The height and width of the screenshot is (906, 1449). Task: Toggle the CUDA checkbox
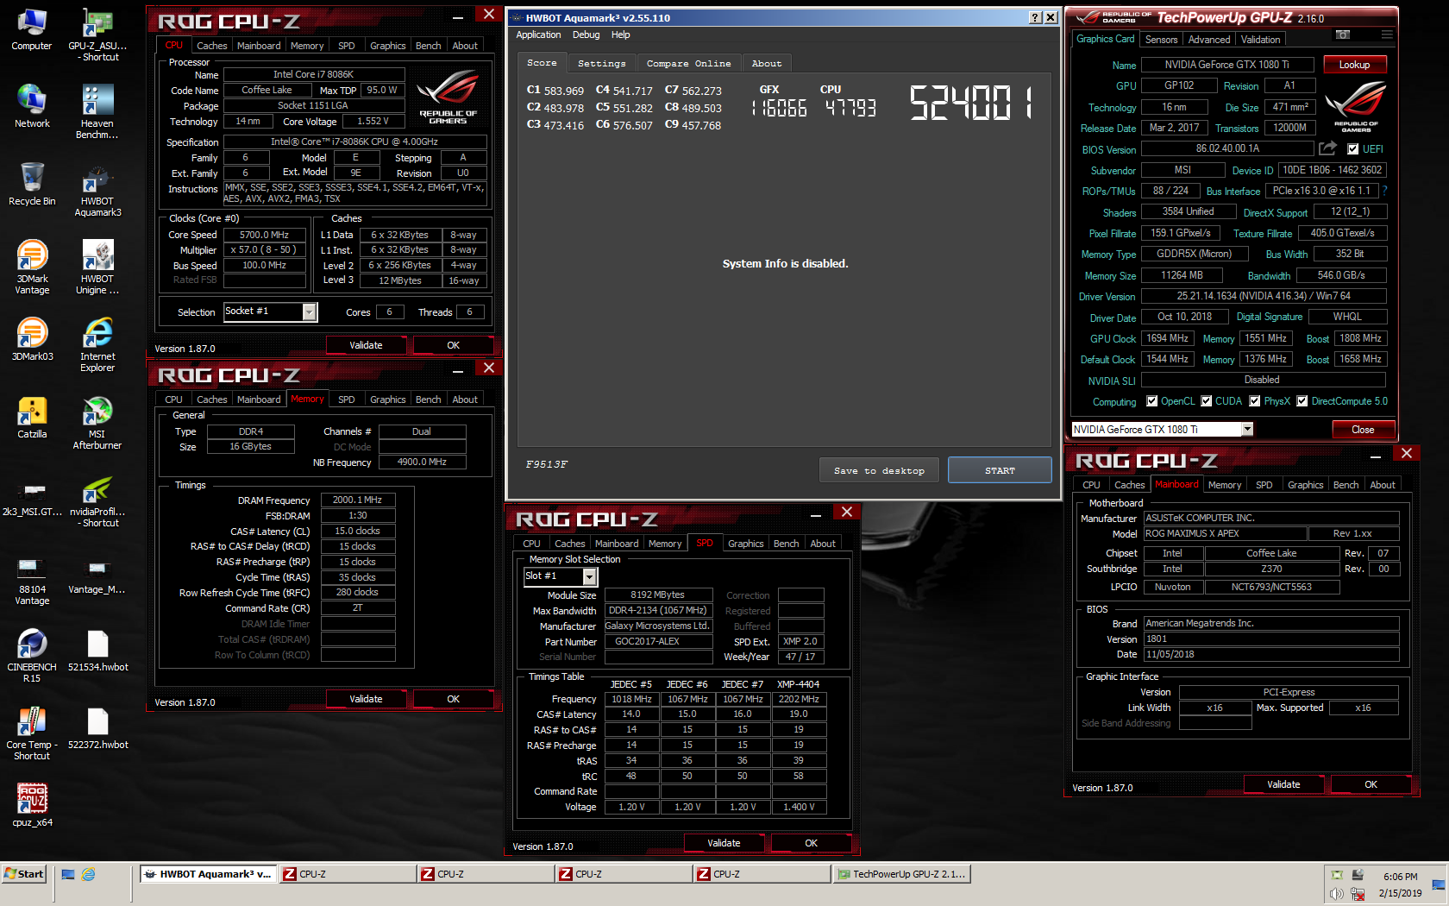pos(1206,401)
